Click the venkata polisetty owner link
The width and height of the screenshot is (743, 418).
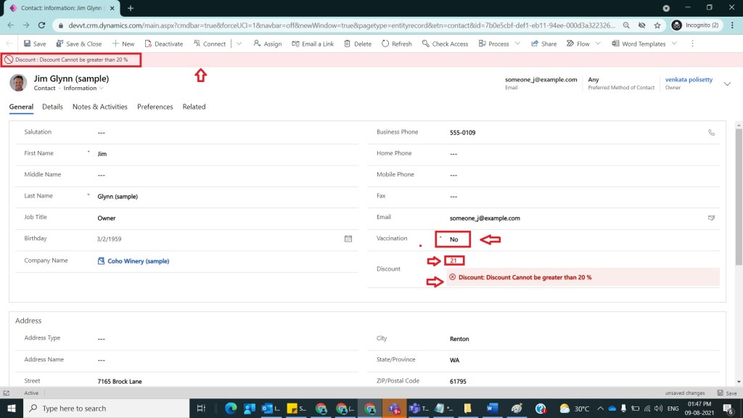tap(689, 80)
